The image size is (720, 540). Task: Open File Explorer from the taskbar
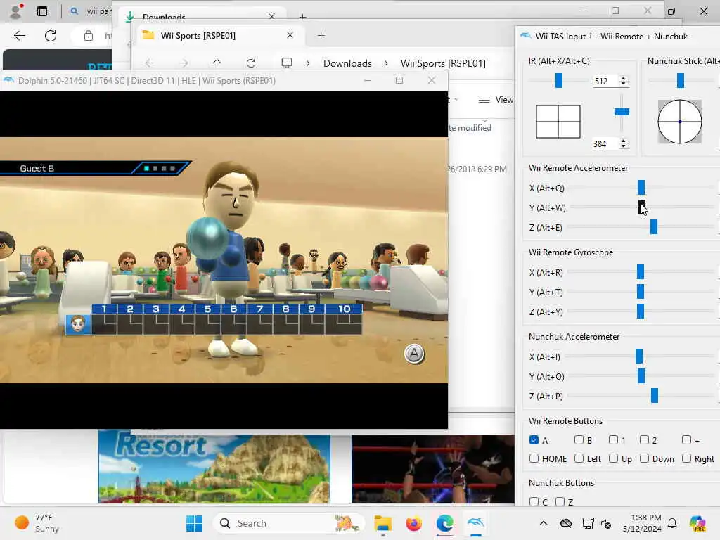click(382, 523)
